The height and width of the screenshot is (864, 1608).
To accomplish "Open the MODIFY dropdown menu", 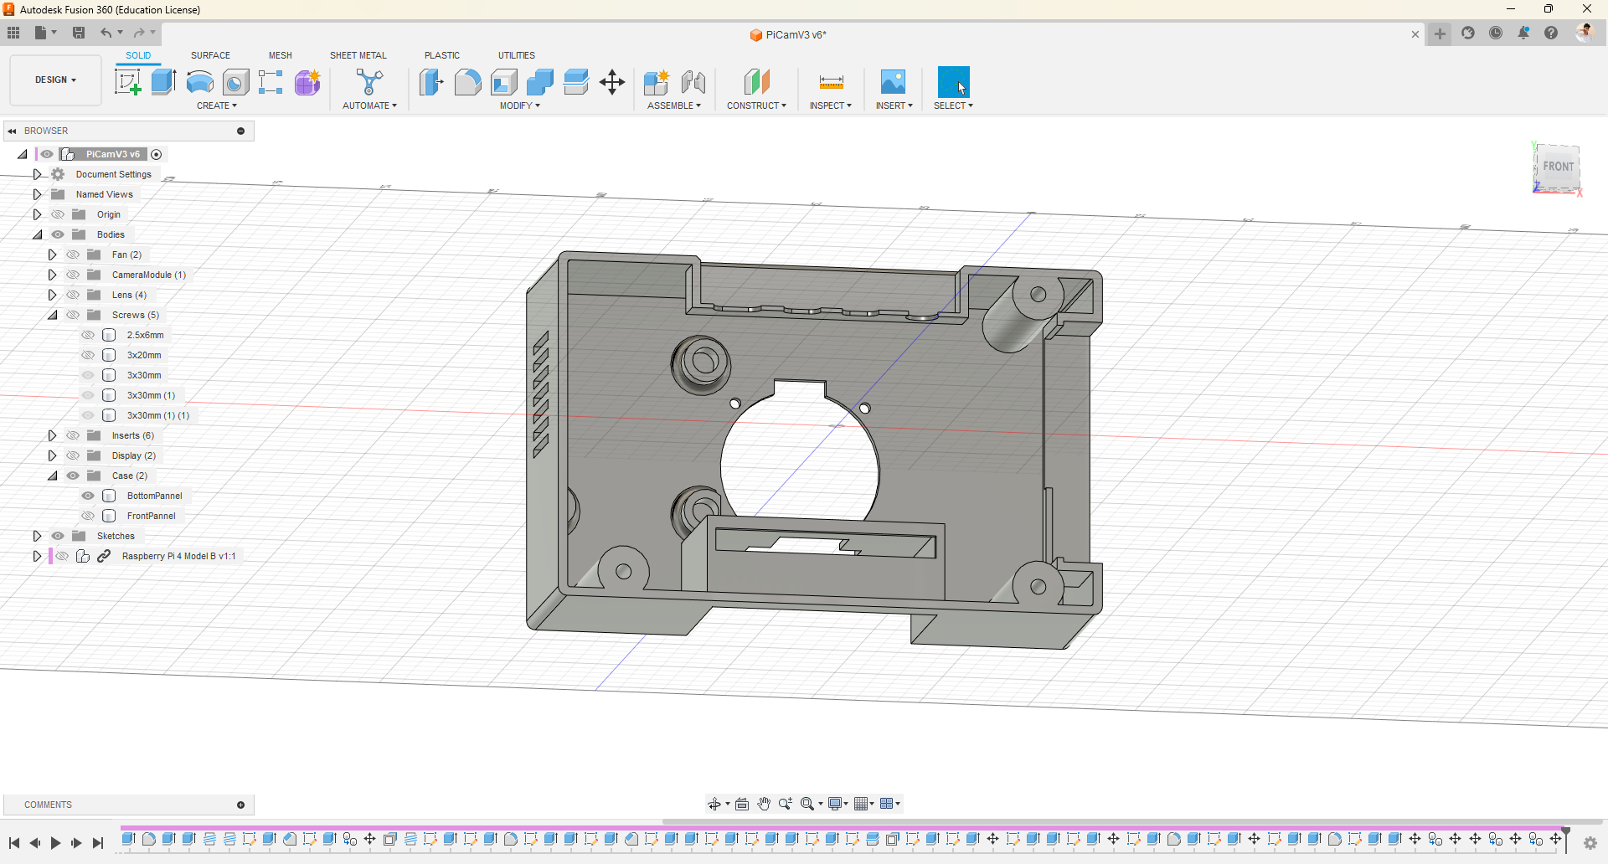I will tap(520, 105).
